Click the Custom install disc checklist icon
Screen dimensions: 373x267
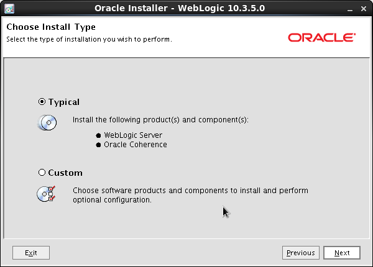click(46, 194)
